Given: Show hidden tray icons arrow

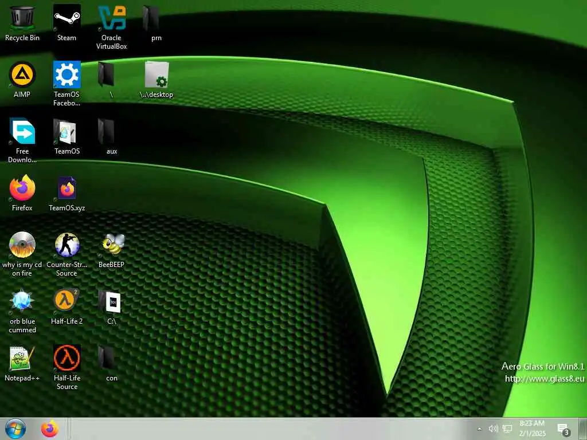Looking at the screenshot, I should click(x=479, y=429).
